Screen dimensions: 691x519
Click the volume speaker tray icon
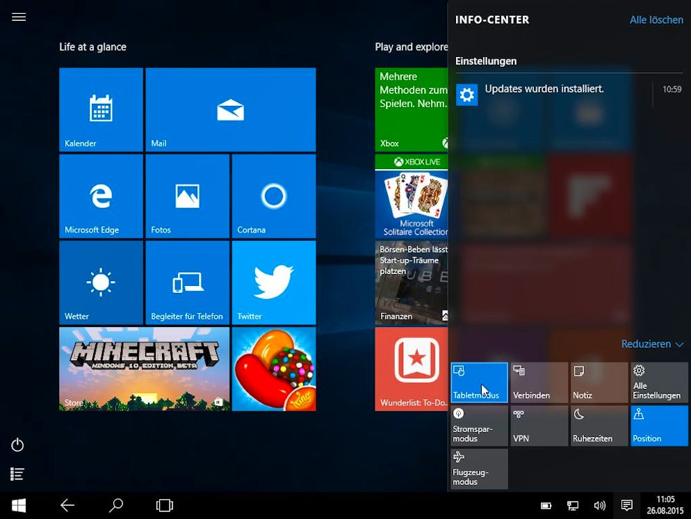pyautogui.click(x=599, y=506)
